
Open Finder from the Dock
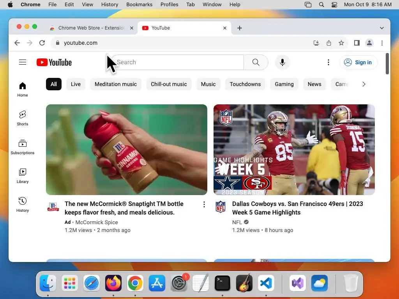pyautogui.click(x=48, y=283)
